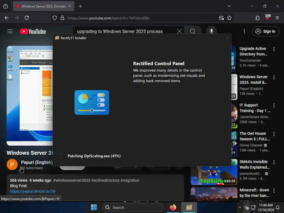Open options for IT Support Training video
The height and width of the screenshot is (213, 284).
[274, 106]
